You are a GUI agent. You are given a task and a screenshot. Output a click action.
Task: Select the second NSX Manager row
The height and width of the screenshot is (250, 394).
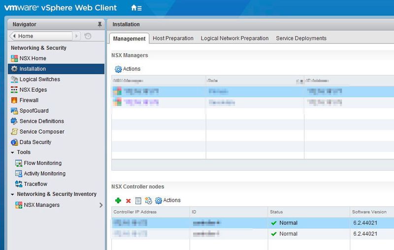(253, 102)
